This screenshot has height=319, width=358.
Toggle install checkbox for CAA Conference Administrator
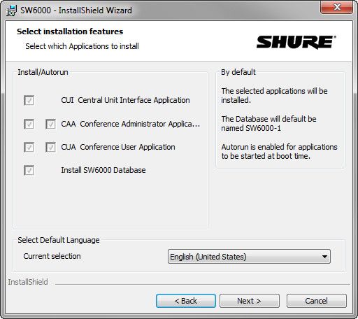click(29, 124)
